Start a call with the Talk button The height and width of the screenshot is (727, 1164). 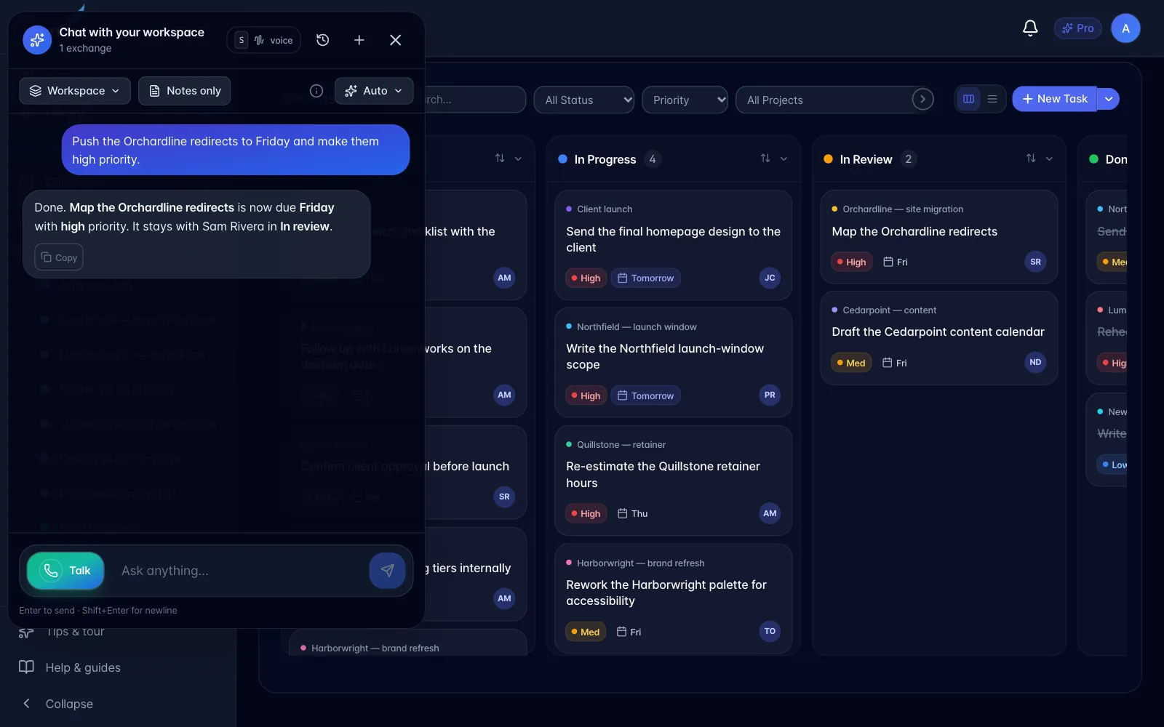point(65,571)
